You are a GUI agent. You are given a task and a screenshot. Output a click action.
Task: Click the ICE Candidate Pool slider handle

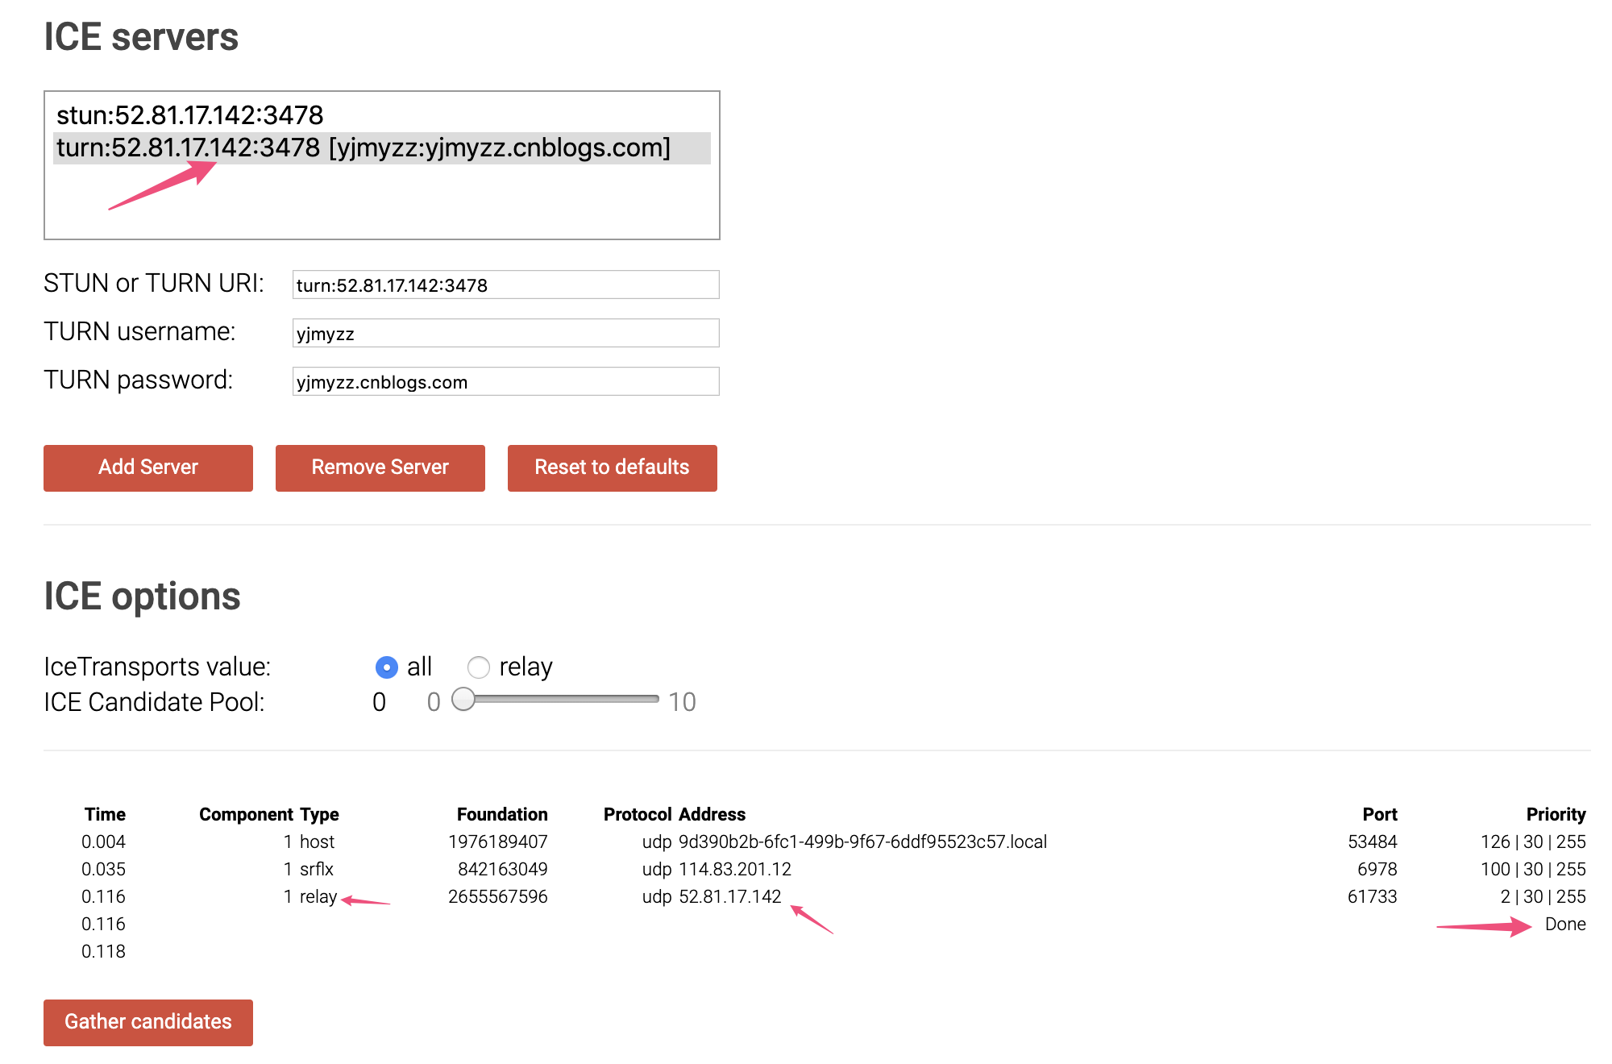tap(463, 700)
